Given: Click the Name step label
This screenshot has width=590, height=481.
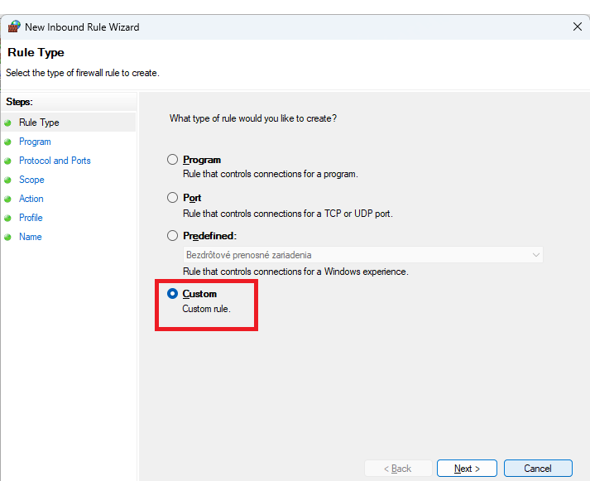Looking at the screenshot, I should (x=30, y=237).
